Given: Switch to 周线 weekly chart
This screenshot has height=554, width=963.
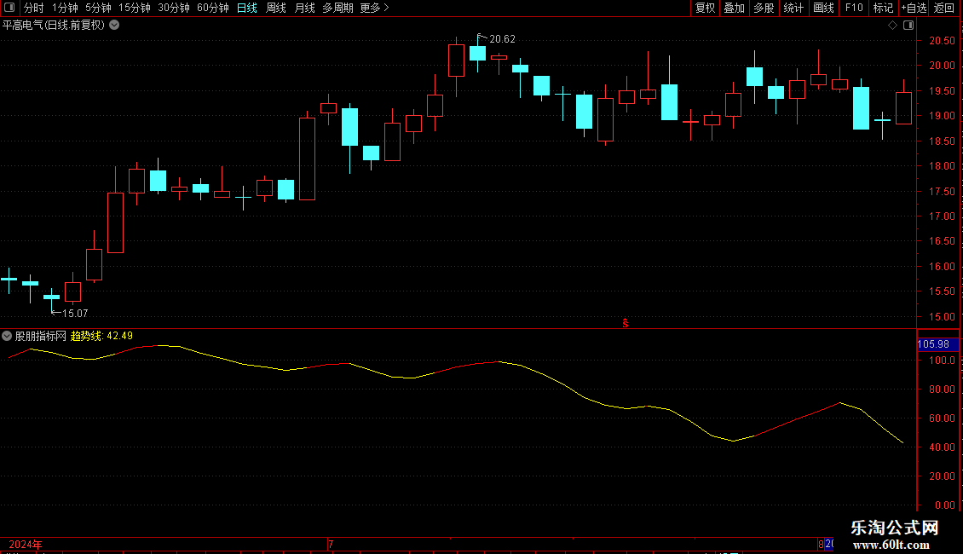Looking at the screenshot, I should [x=276, y=8].
